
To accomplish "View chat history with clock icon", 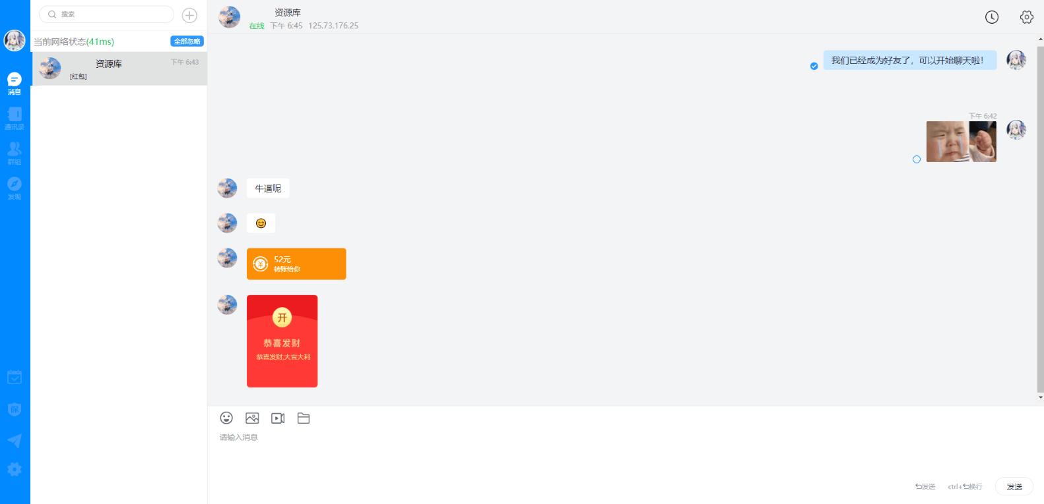I will point(992,17).
